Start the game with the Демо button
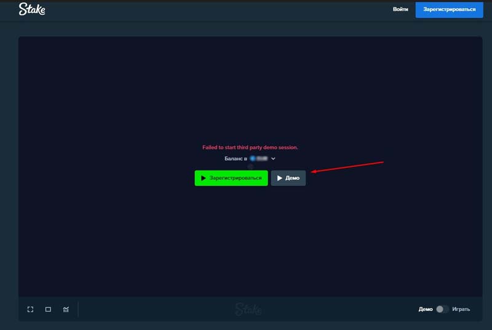 tap(288, 178)
